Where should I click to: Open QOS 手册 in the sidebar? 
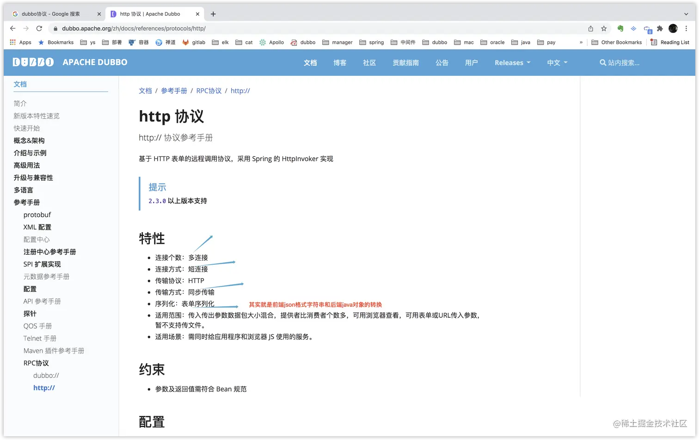pyautogui.click(x=37, y=326)
